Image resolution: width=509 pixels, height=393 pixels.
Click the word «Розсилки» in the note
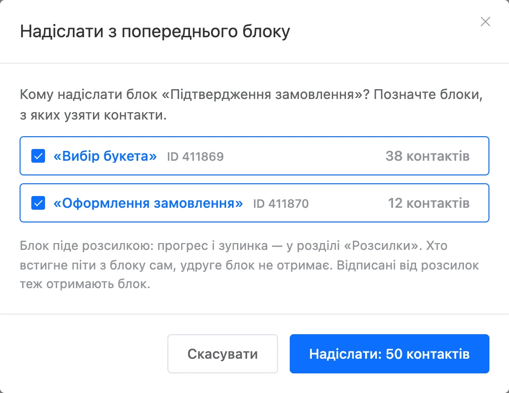click(x=381, y=246)
